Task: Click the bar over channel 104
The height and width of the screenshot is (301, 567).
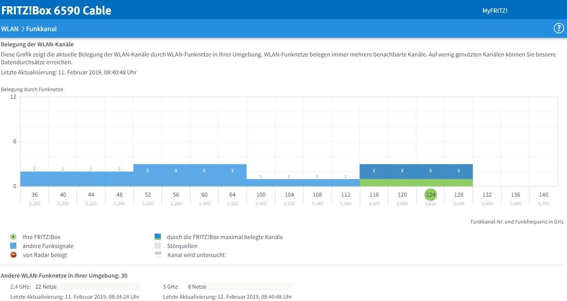Action: coord(289,183)
